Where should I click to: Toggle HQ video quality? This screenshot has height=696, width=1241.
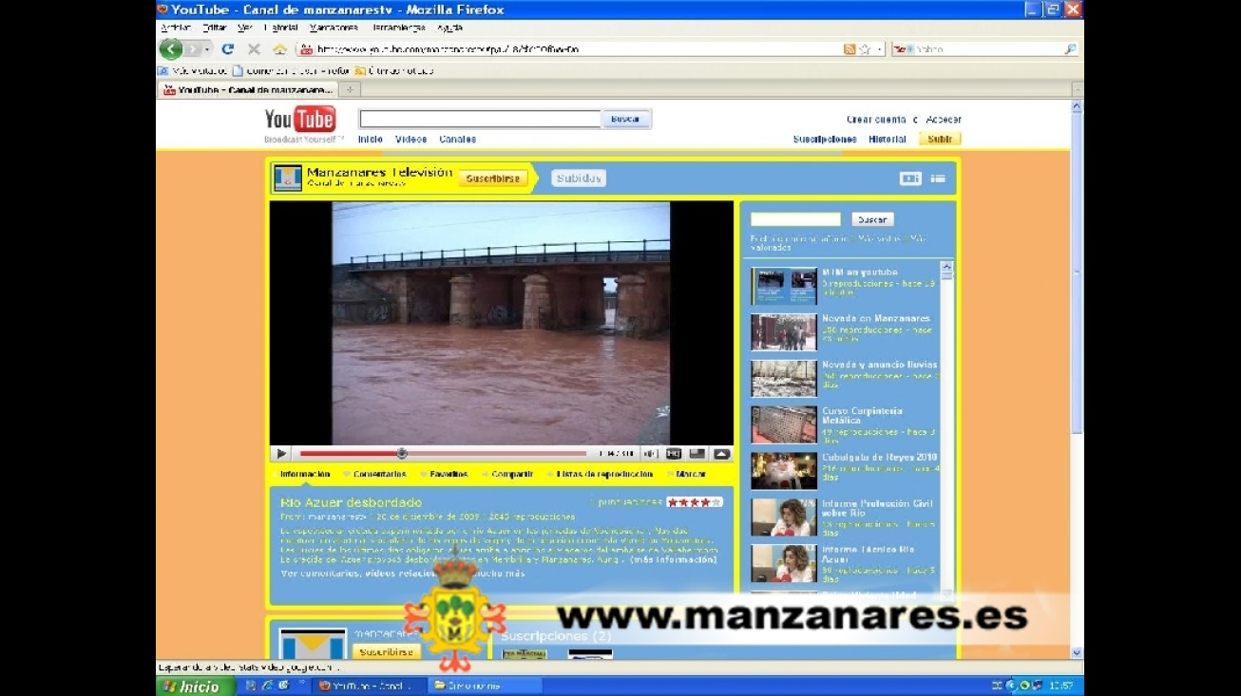[674, 454]
